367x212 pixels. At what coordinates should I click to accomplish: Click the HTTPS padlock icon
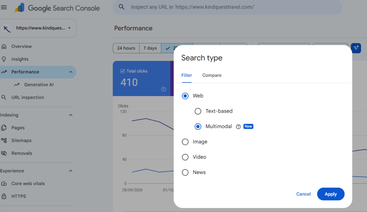point(4,196)
